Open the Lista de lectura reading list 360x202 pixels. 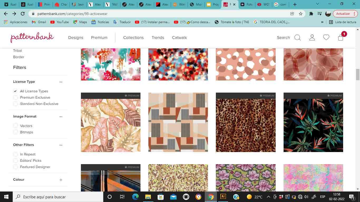pos(343,22)
